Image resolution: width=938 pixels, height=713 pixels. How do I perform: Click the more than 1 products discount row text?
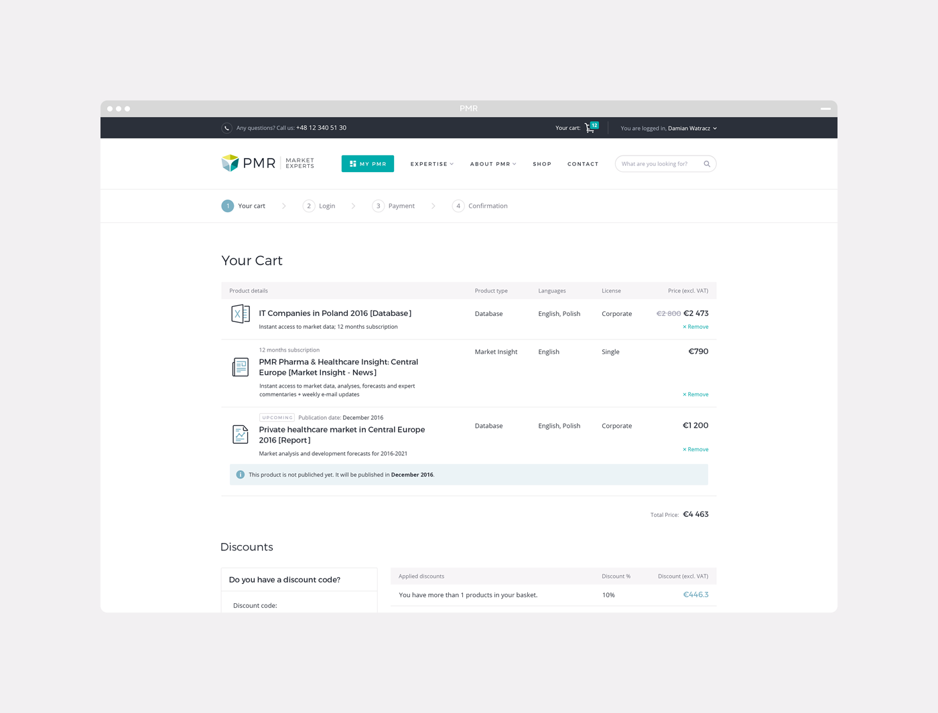tap(468, 595)
